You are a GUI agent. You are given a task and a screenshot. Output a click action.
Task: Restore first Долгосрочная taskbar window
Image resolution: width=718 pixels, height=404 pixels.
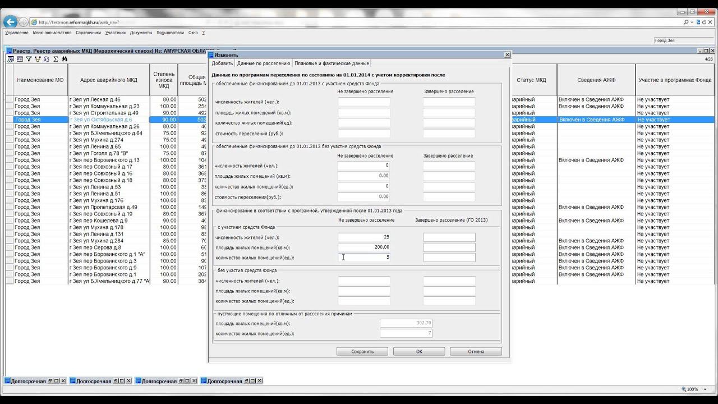50,381
